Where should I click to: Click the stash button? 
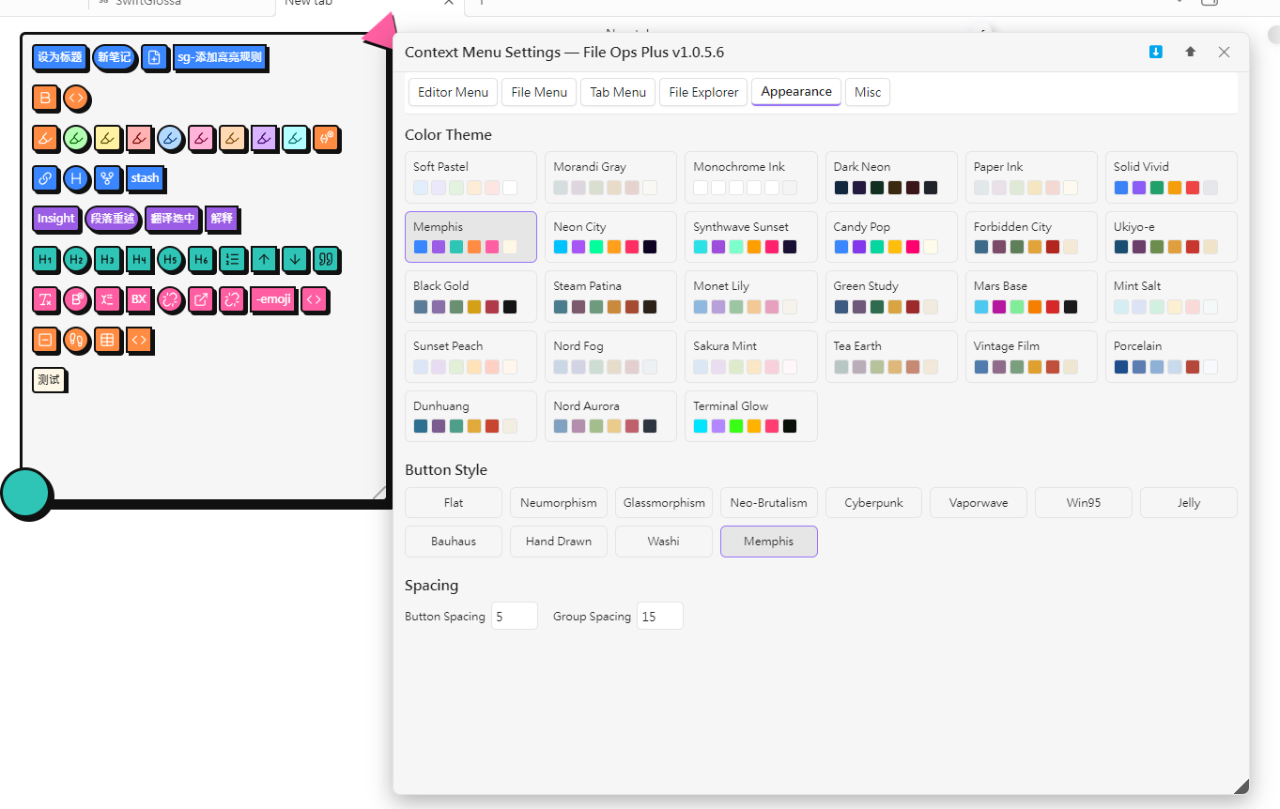(145, 177)
